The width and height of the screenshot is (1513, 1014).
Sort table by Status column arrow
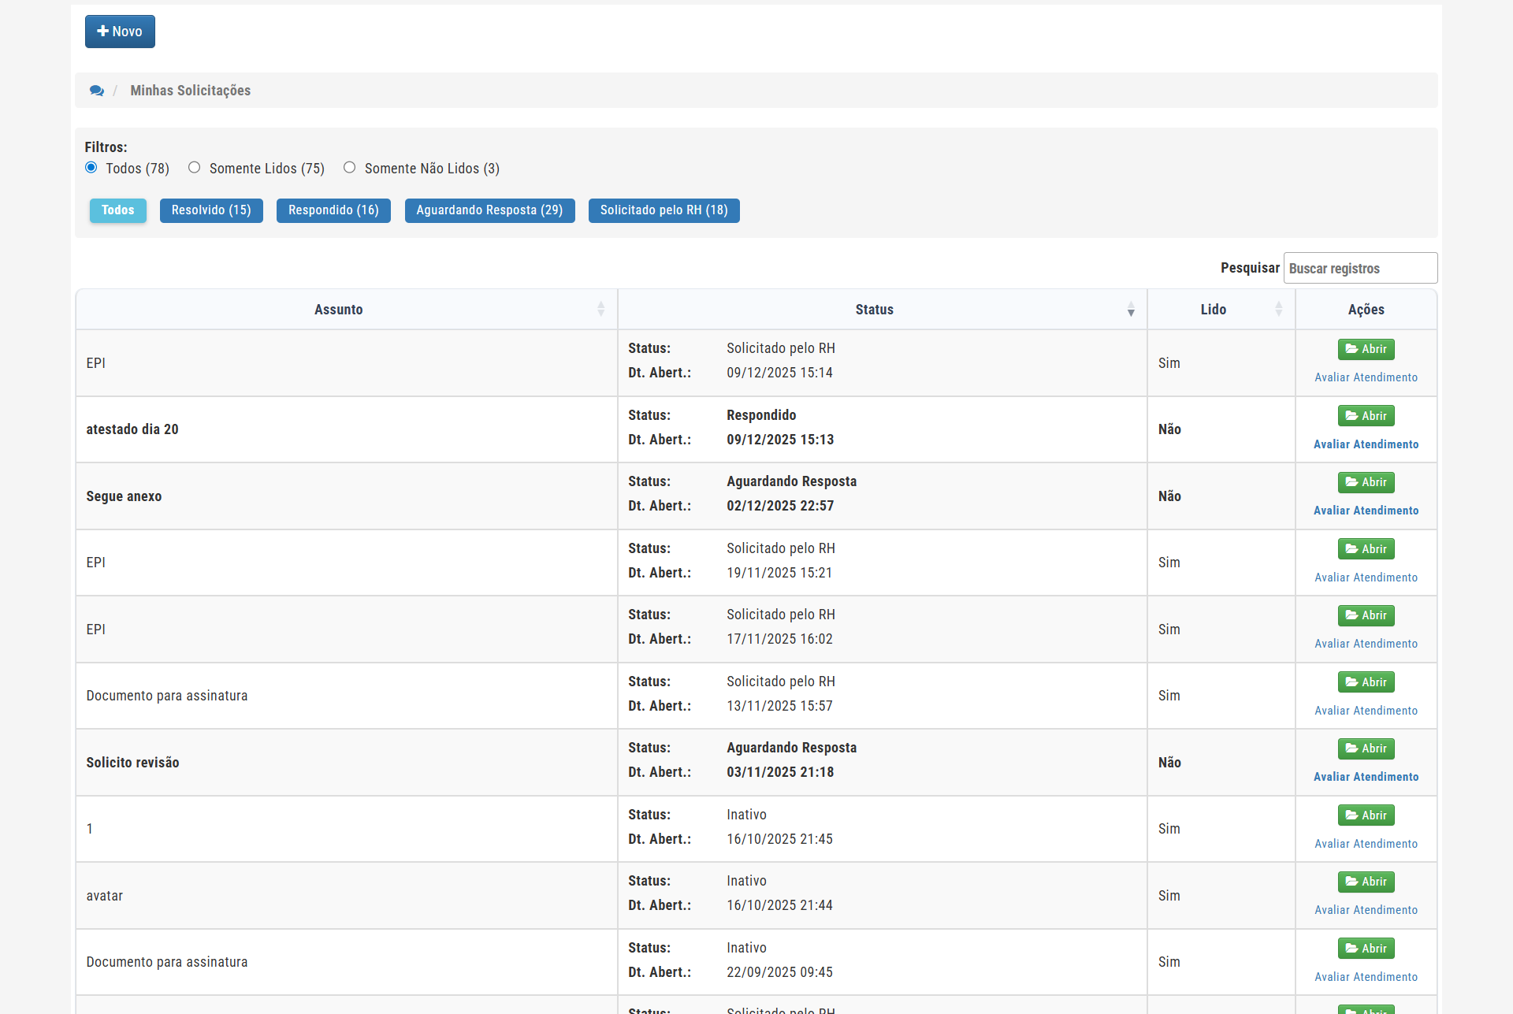[1131, 310]
